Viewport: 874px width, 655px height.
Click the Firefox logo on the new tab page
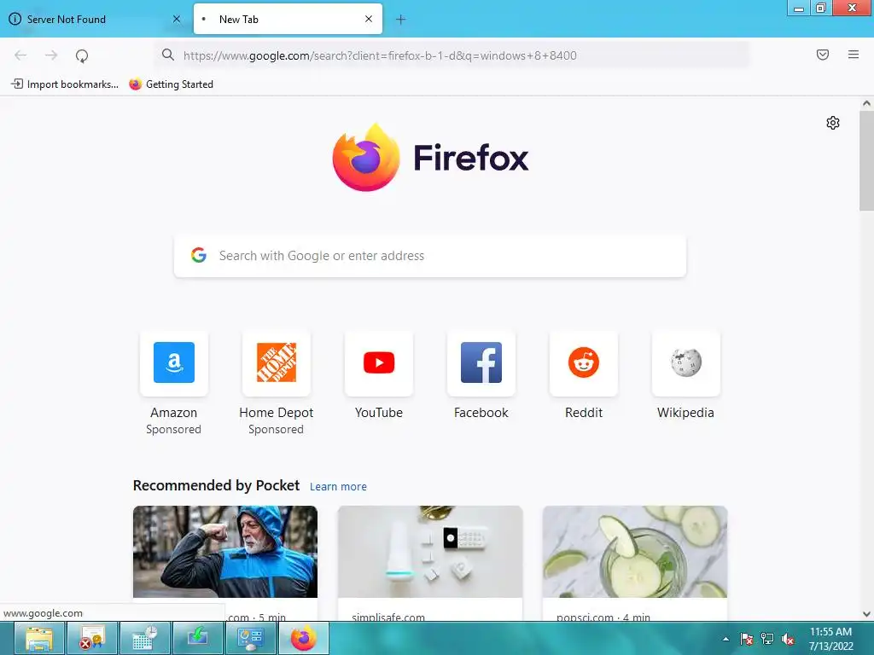(x=366, y=157)
